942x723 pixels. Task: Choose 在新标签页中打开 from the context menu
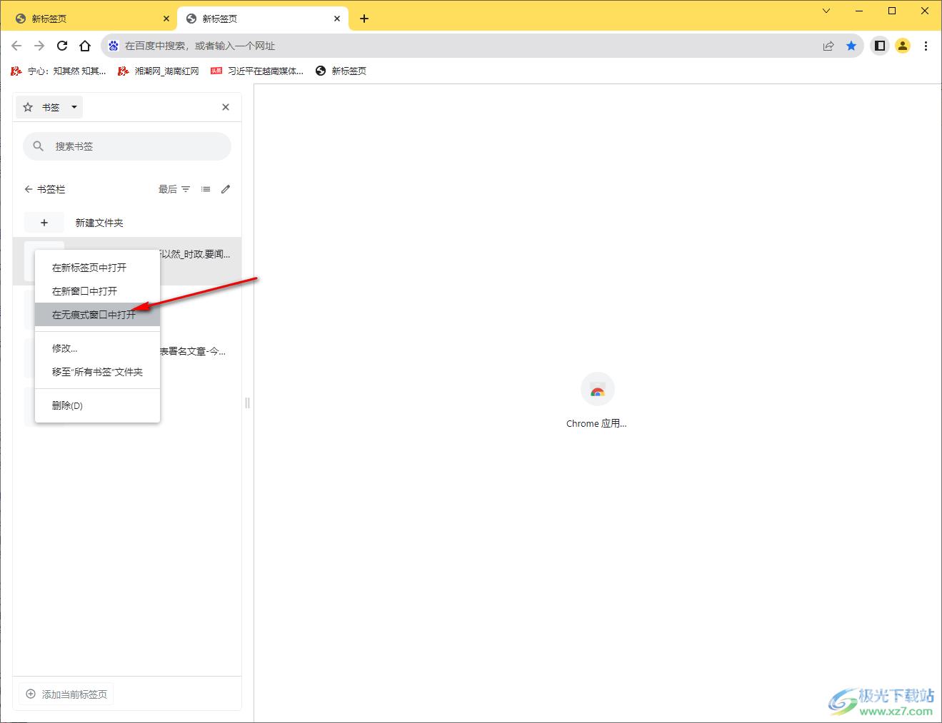click(x=97, y=268)
